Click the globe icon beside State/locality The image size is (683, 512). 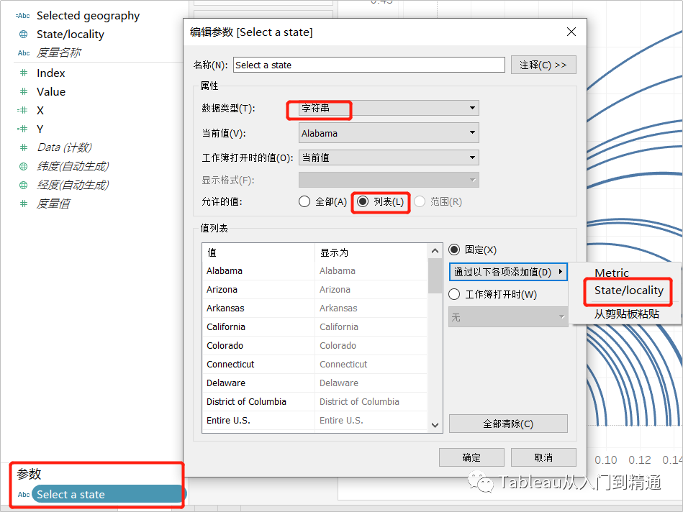(24, 34)
